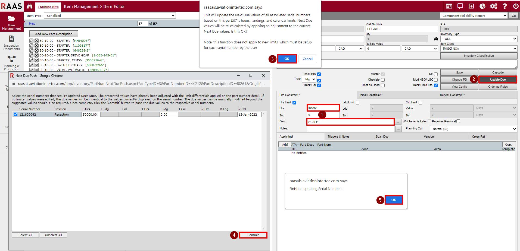Open the Planning Cat dropdown
The height and width of the screenshot is (251, 520).
[x=473, y=129]
